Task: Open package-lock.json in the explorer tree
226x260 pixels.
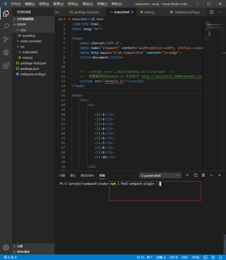Action: [x=33, y=63]
